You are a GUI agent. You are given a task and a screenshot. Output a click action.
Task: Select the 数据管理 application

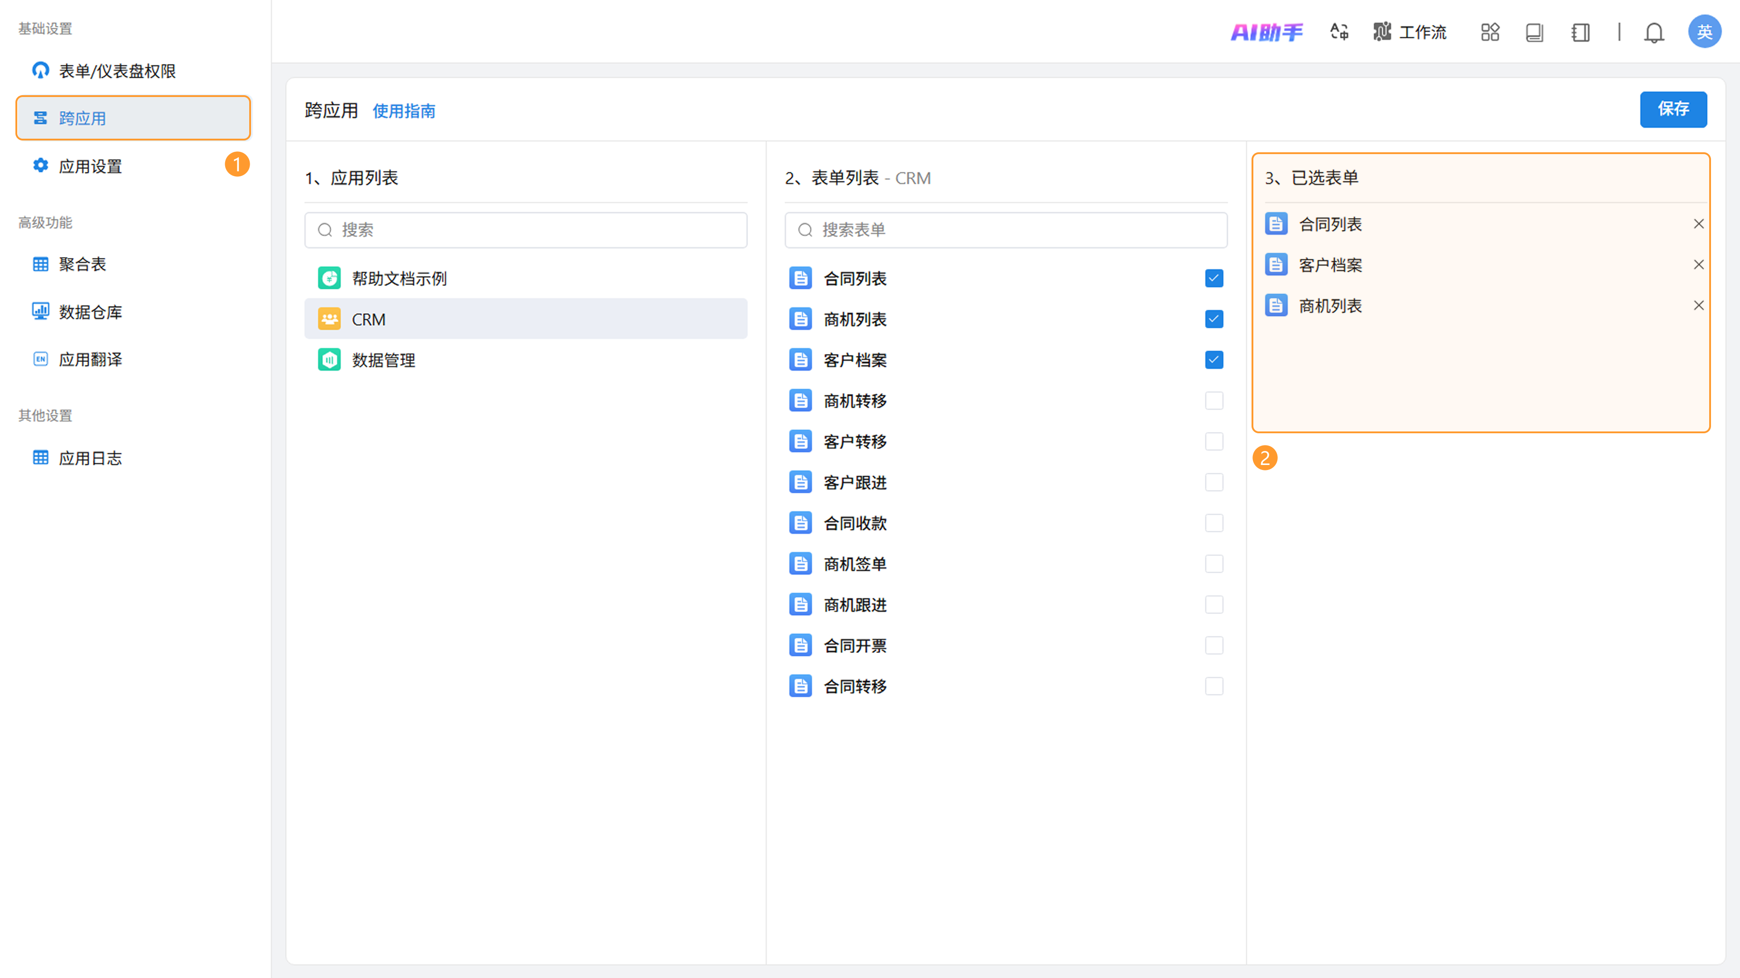tap(383, 360)
